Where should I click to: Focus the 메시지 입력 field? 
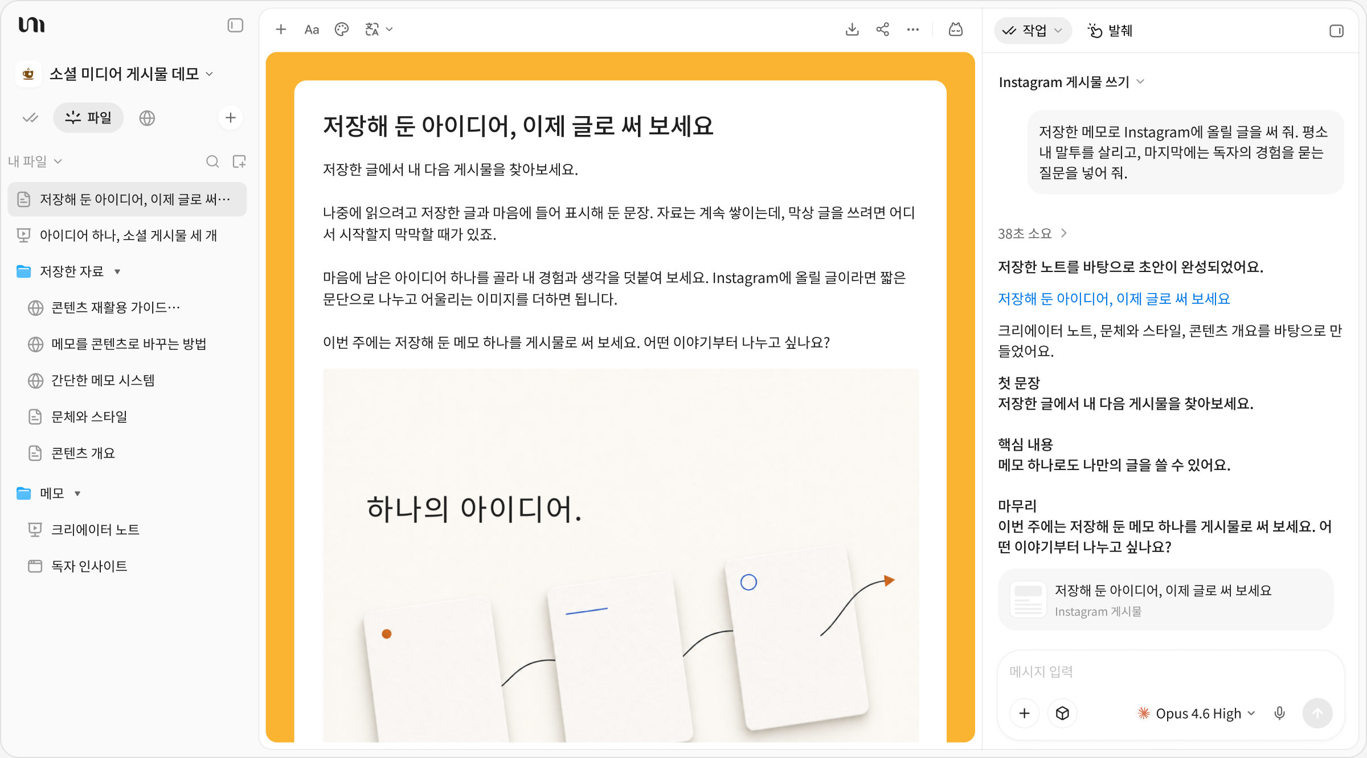1170,672
